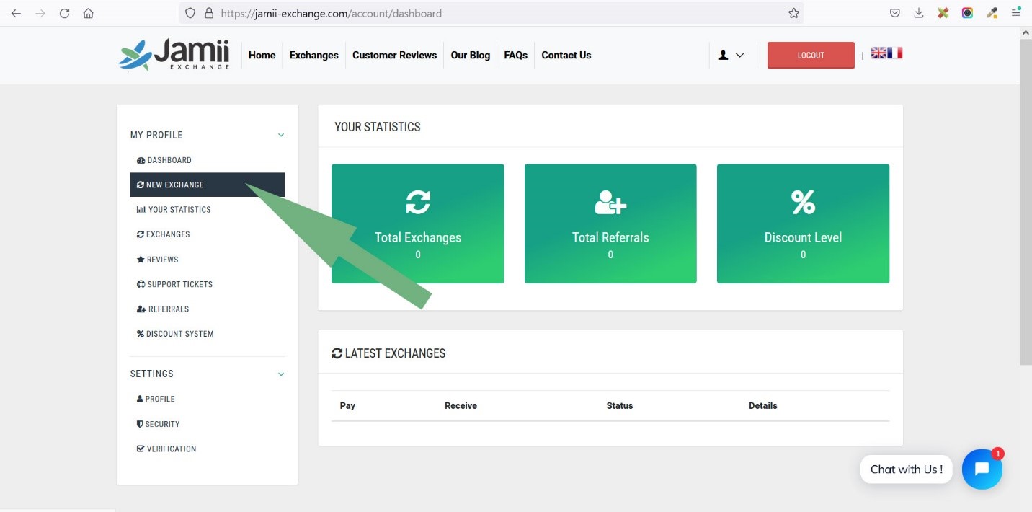The width and height of the screenshot is (1032, 512).
Task: Open Customer Reviews in the navbar
Action: click(394, 55)
